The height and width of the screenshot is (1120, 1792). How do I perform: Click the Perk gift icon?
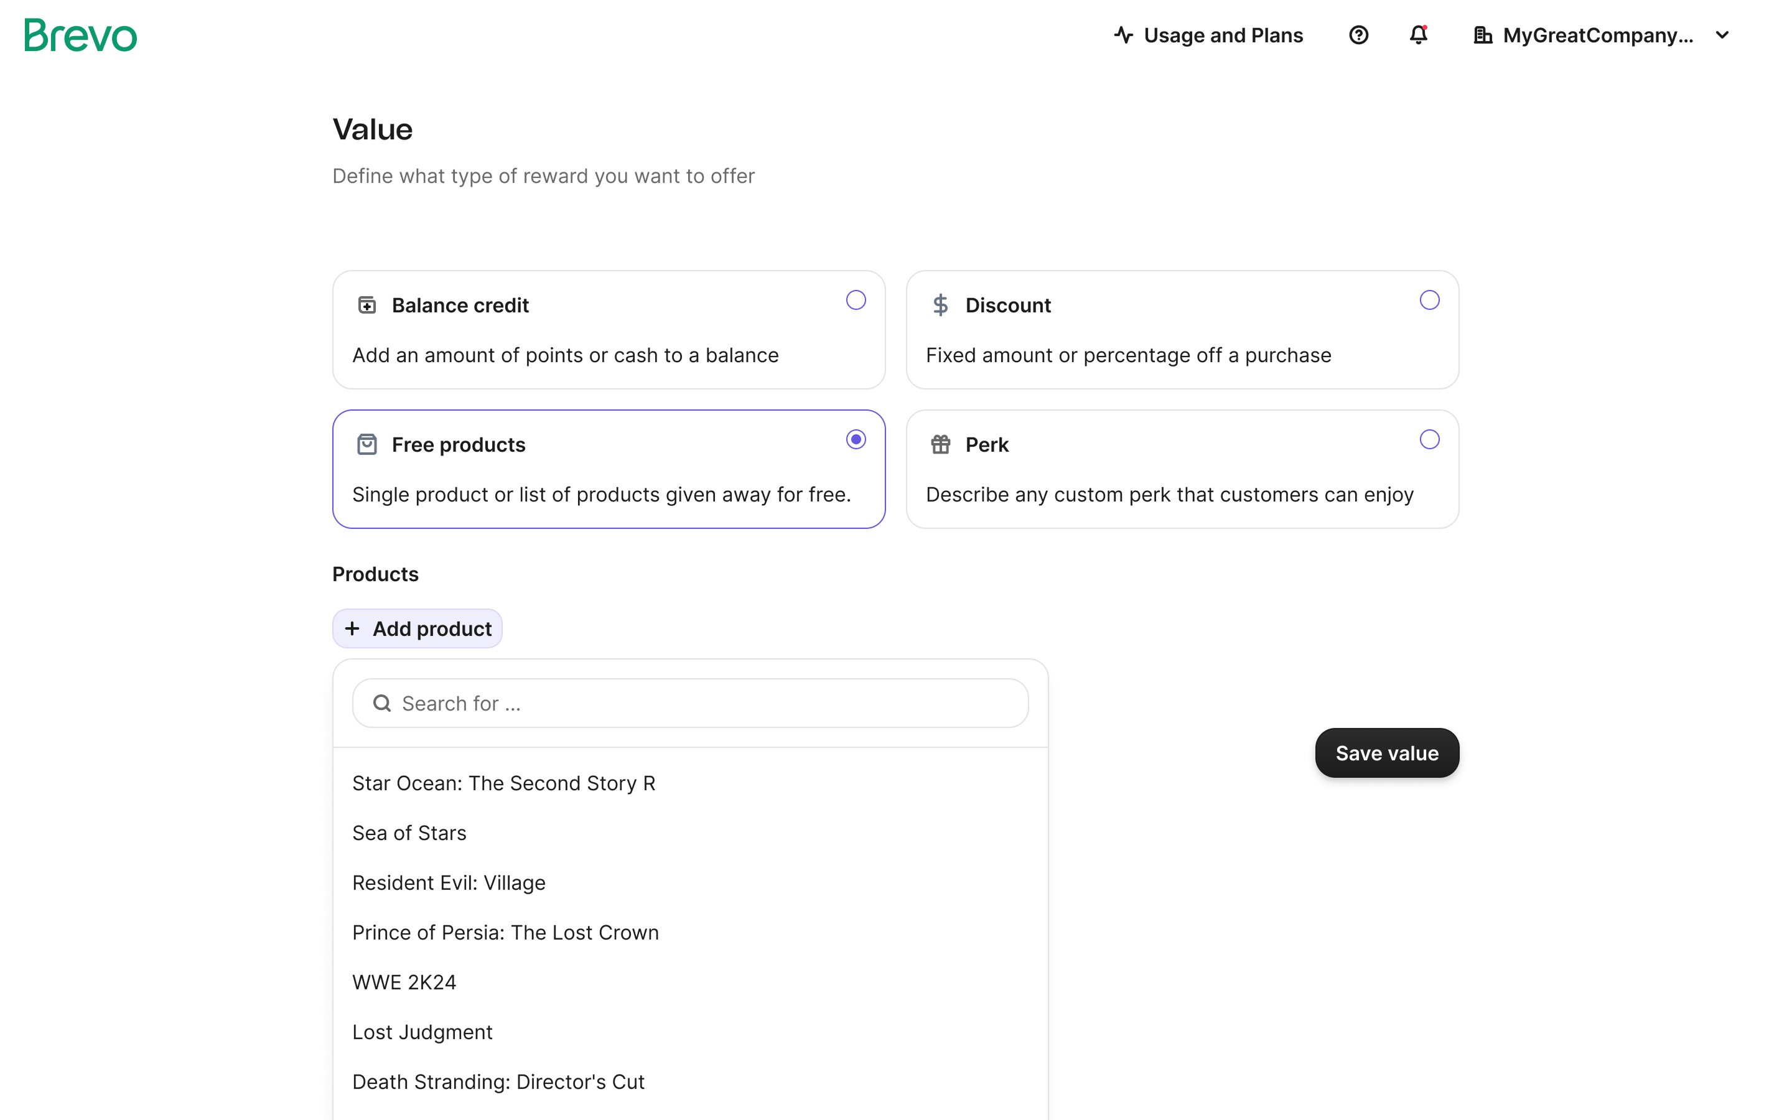click(940, 444)
